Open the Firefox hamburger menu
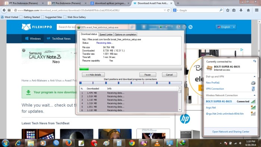 (x=257, y=10)
